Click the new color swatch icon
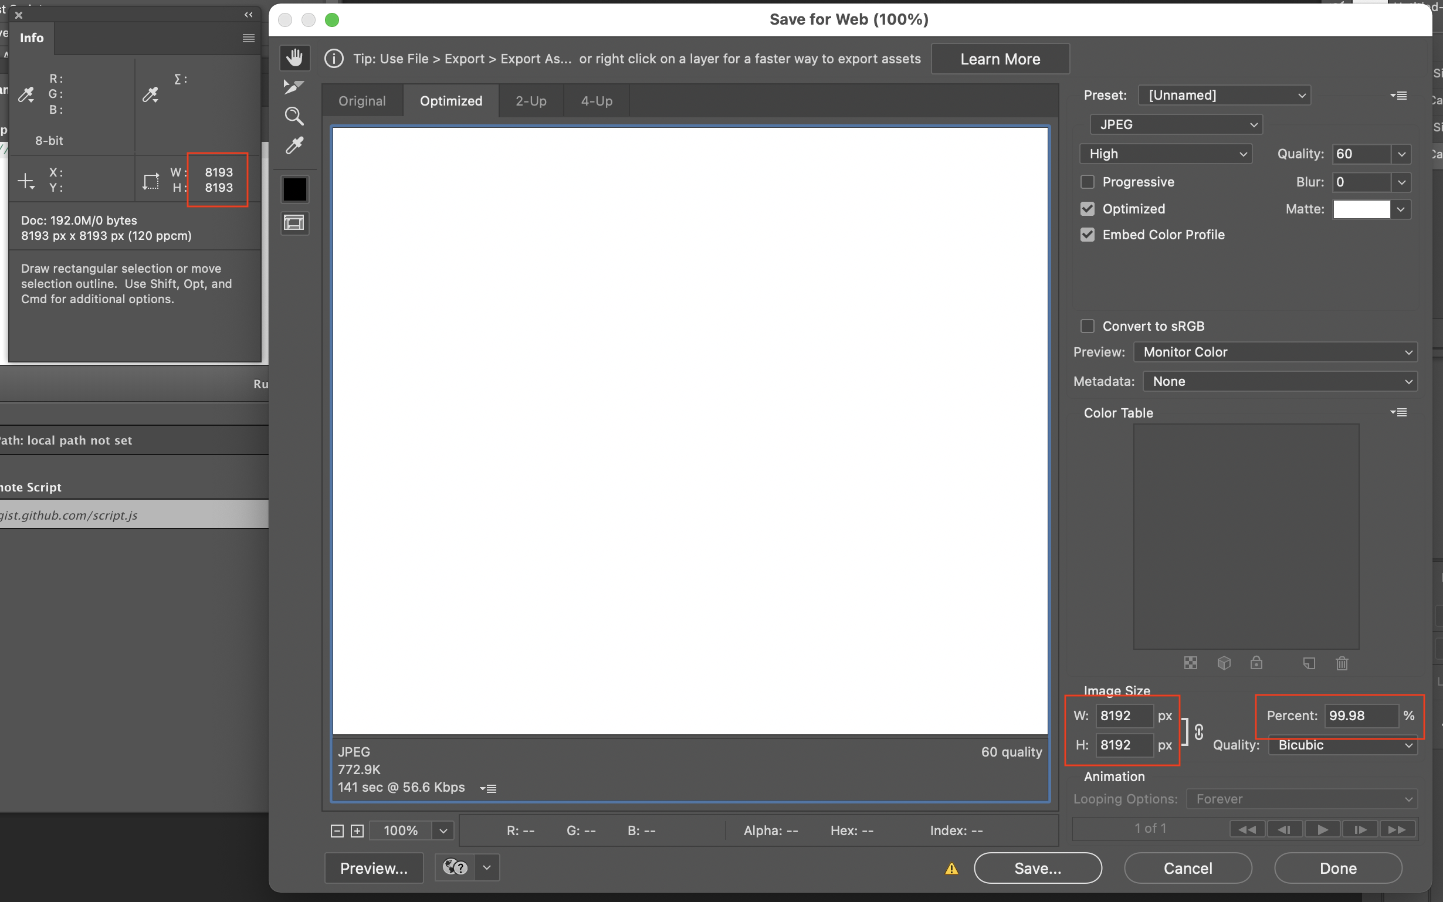The height and width of the screenshot is (902, 1443). (x=1309, y=663)
